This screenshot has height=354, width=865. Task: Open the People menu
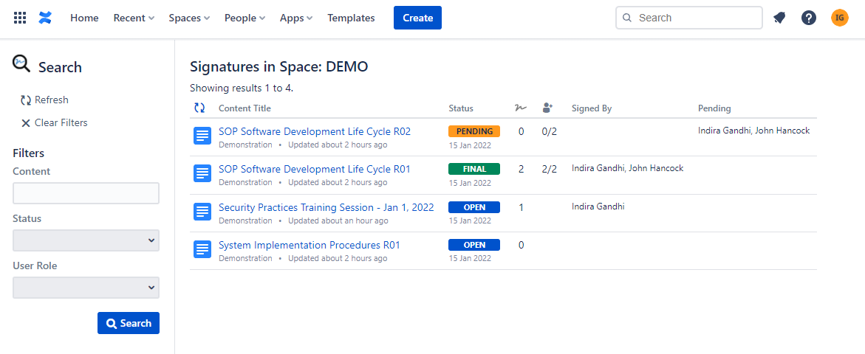coord(245,18)
